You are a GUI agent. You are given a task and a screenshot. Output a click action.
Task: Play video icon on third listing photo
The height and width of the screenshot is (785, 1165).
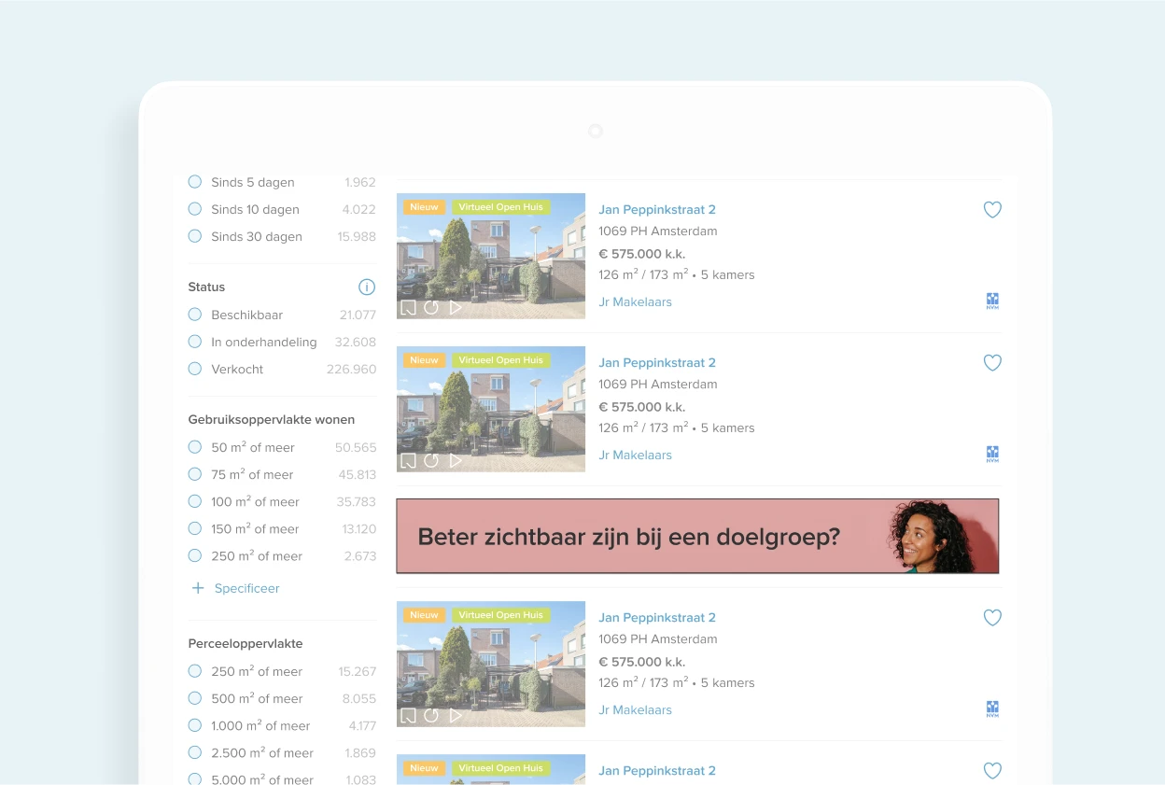coord(456,715)
